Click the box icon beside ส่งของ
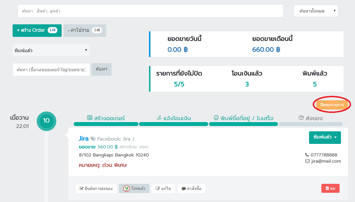The height and width of the screenshot is (202, 355). click(x=301, y=118)
